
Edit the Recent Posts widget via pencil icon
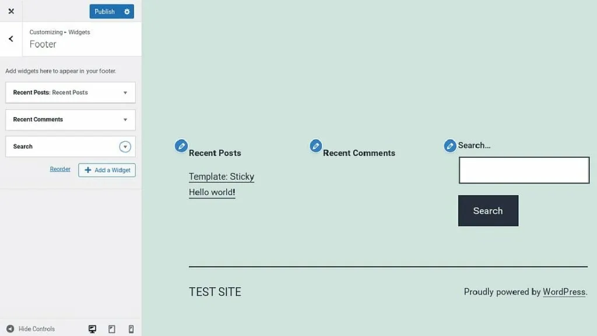181,146
